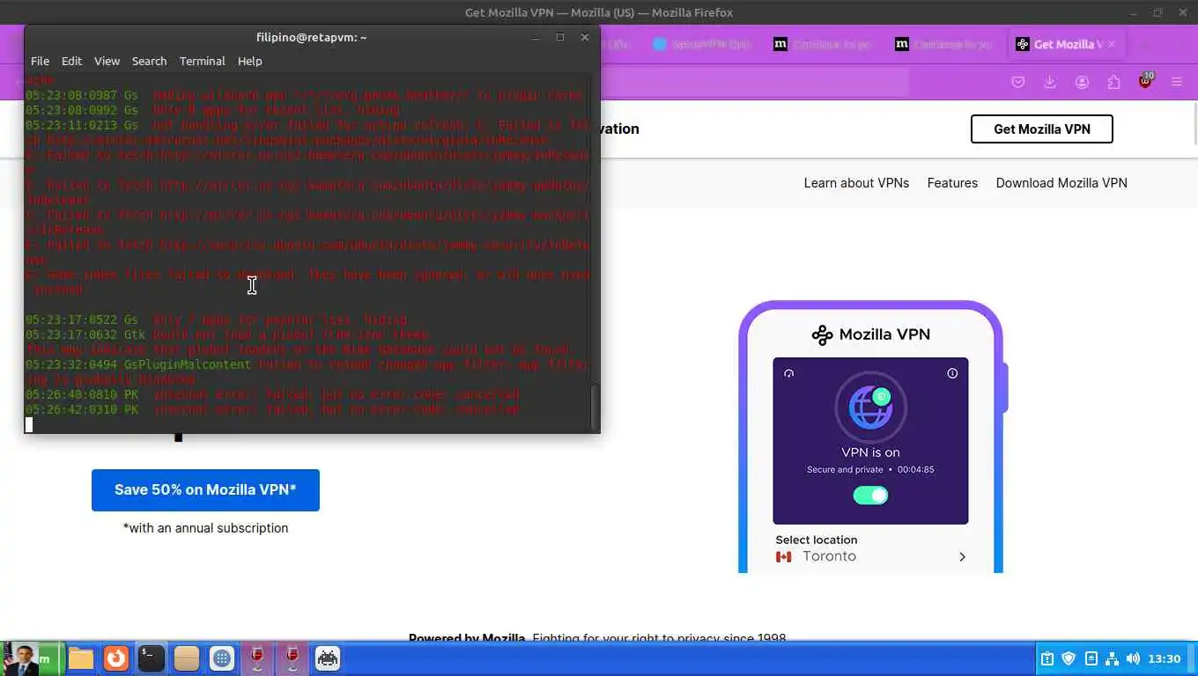Screen dimensions: 1198x676
Task: Open the Learn about VPNs link
Action: [856, 183]
